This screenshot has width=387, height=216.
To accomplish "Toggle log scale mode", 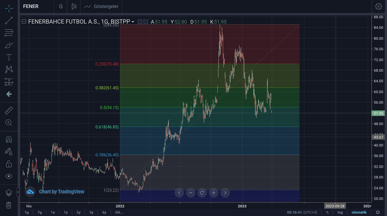I will click(x=340, y=212).
